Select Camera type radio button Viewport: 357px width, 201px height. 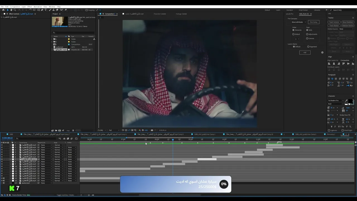pyautogui.click(x=307, y=38)
